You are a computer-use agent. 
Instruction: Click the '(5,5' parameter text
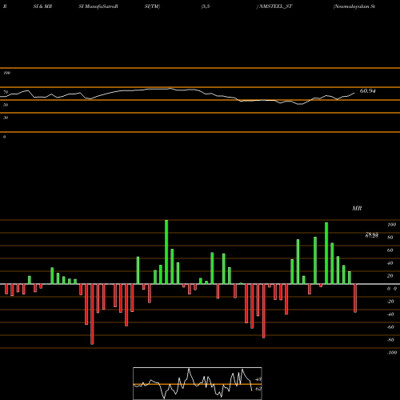(x=206, y=6)
